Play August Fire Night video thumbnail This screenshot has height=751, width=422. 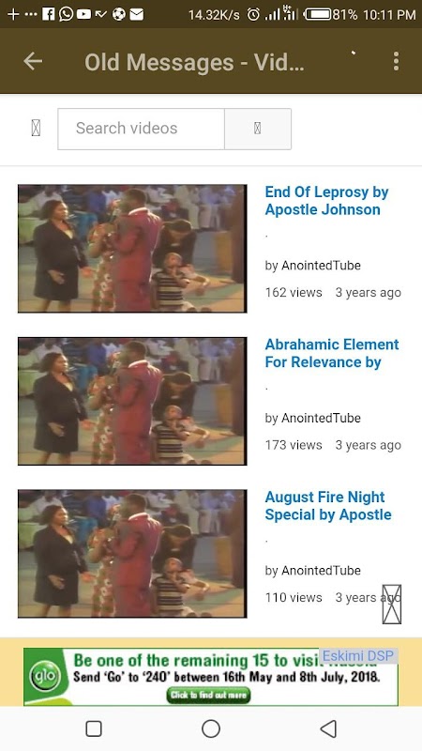coord(132,554)
